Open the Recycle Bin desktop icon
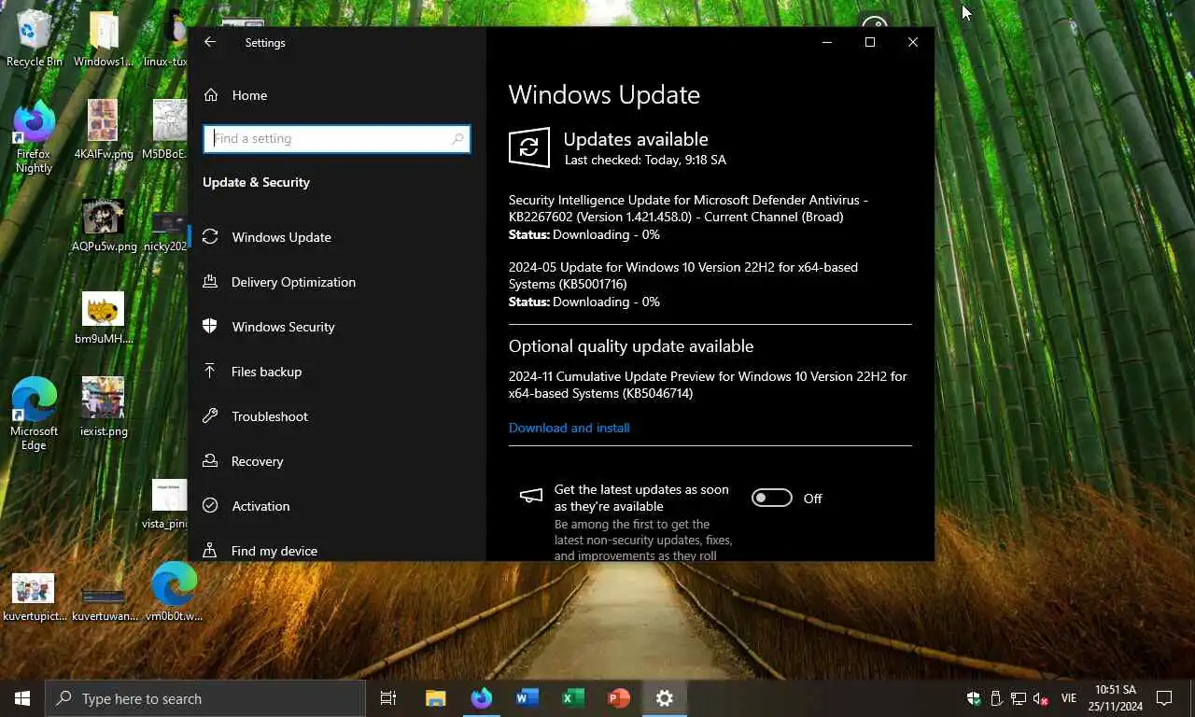The width and height of the screenshot is (1195, 717). coord(35,38)
